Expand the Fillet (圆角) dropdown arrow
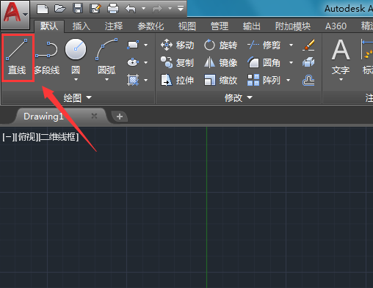This screenshot has width=373, height=288. (x=291, y=62)
